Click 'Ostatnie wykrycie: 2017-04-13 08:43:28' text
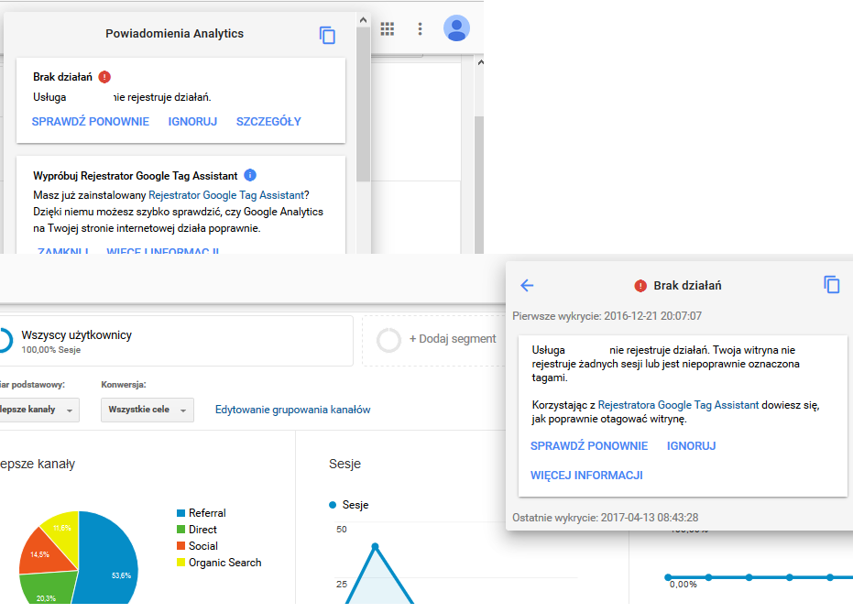 (x=606, y=518)
